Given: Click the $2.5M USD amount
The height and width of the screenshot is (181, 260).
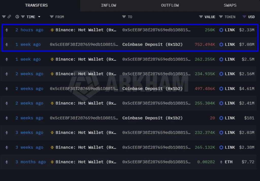Looking at the screenshot, I should [248, 59].
